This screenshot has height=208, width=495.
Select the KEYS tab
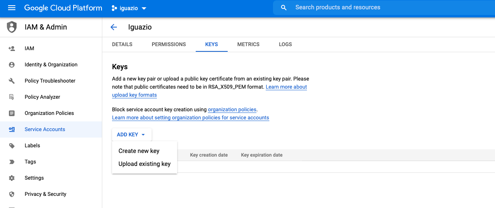(x=212, y=45)
